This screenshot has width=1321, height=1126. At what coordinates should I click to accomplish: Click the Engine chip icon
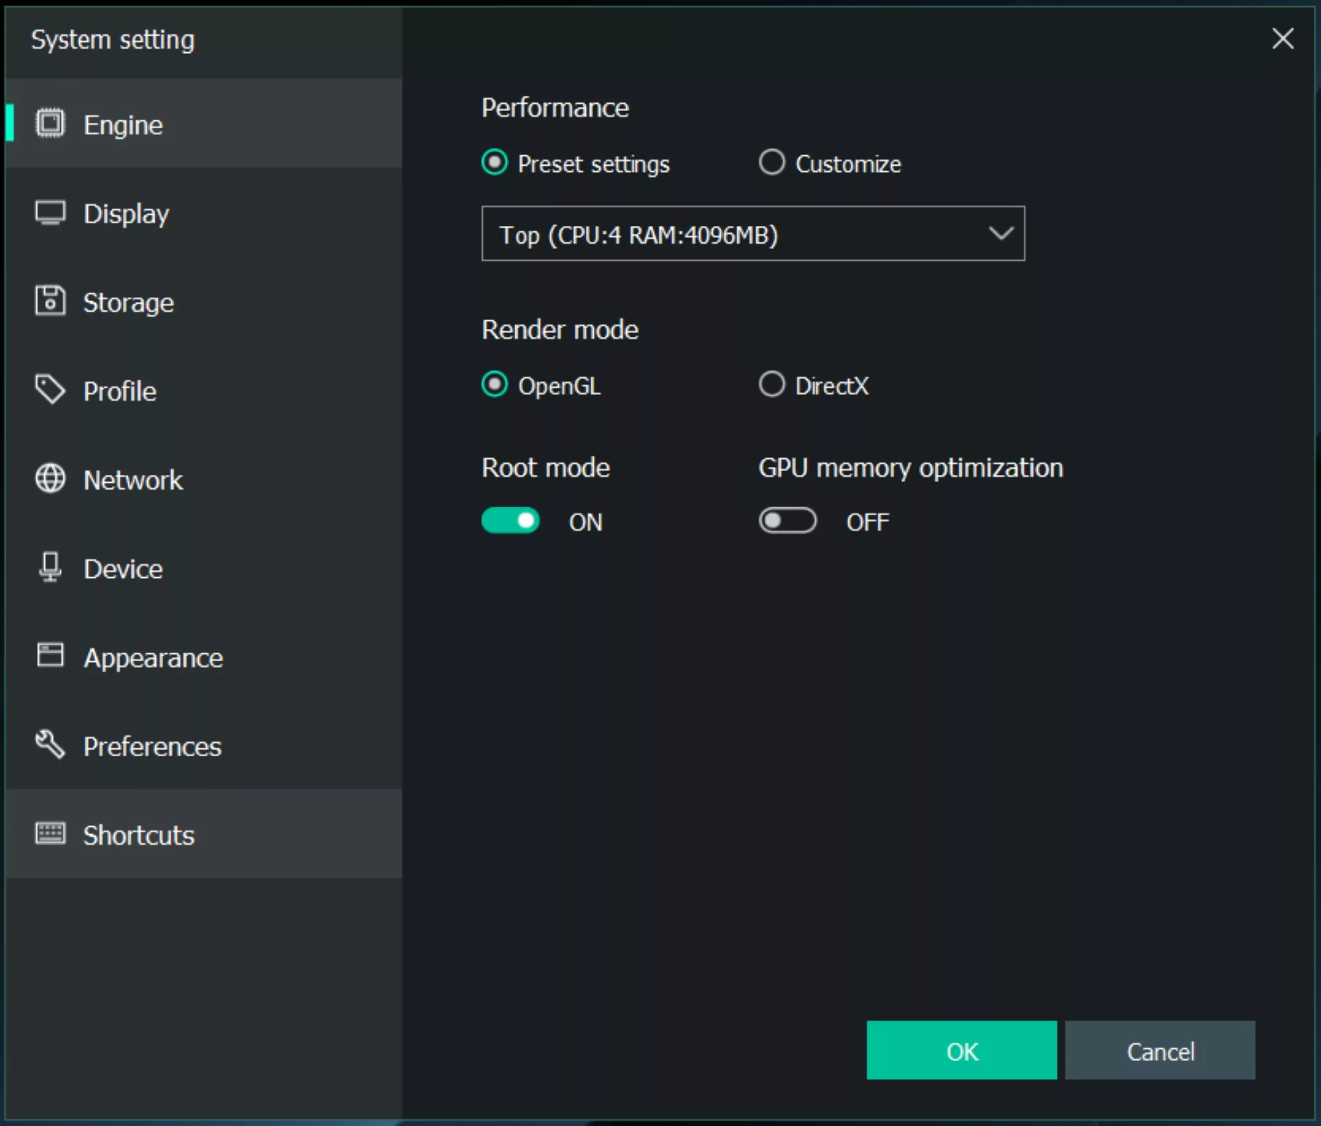pos(50,123)
